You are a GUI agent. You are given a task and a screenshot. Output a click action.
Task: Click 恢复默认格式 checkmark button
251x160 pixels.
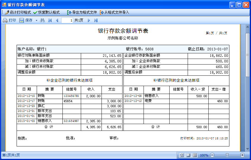(x=46, y=12)
